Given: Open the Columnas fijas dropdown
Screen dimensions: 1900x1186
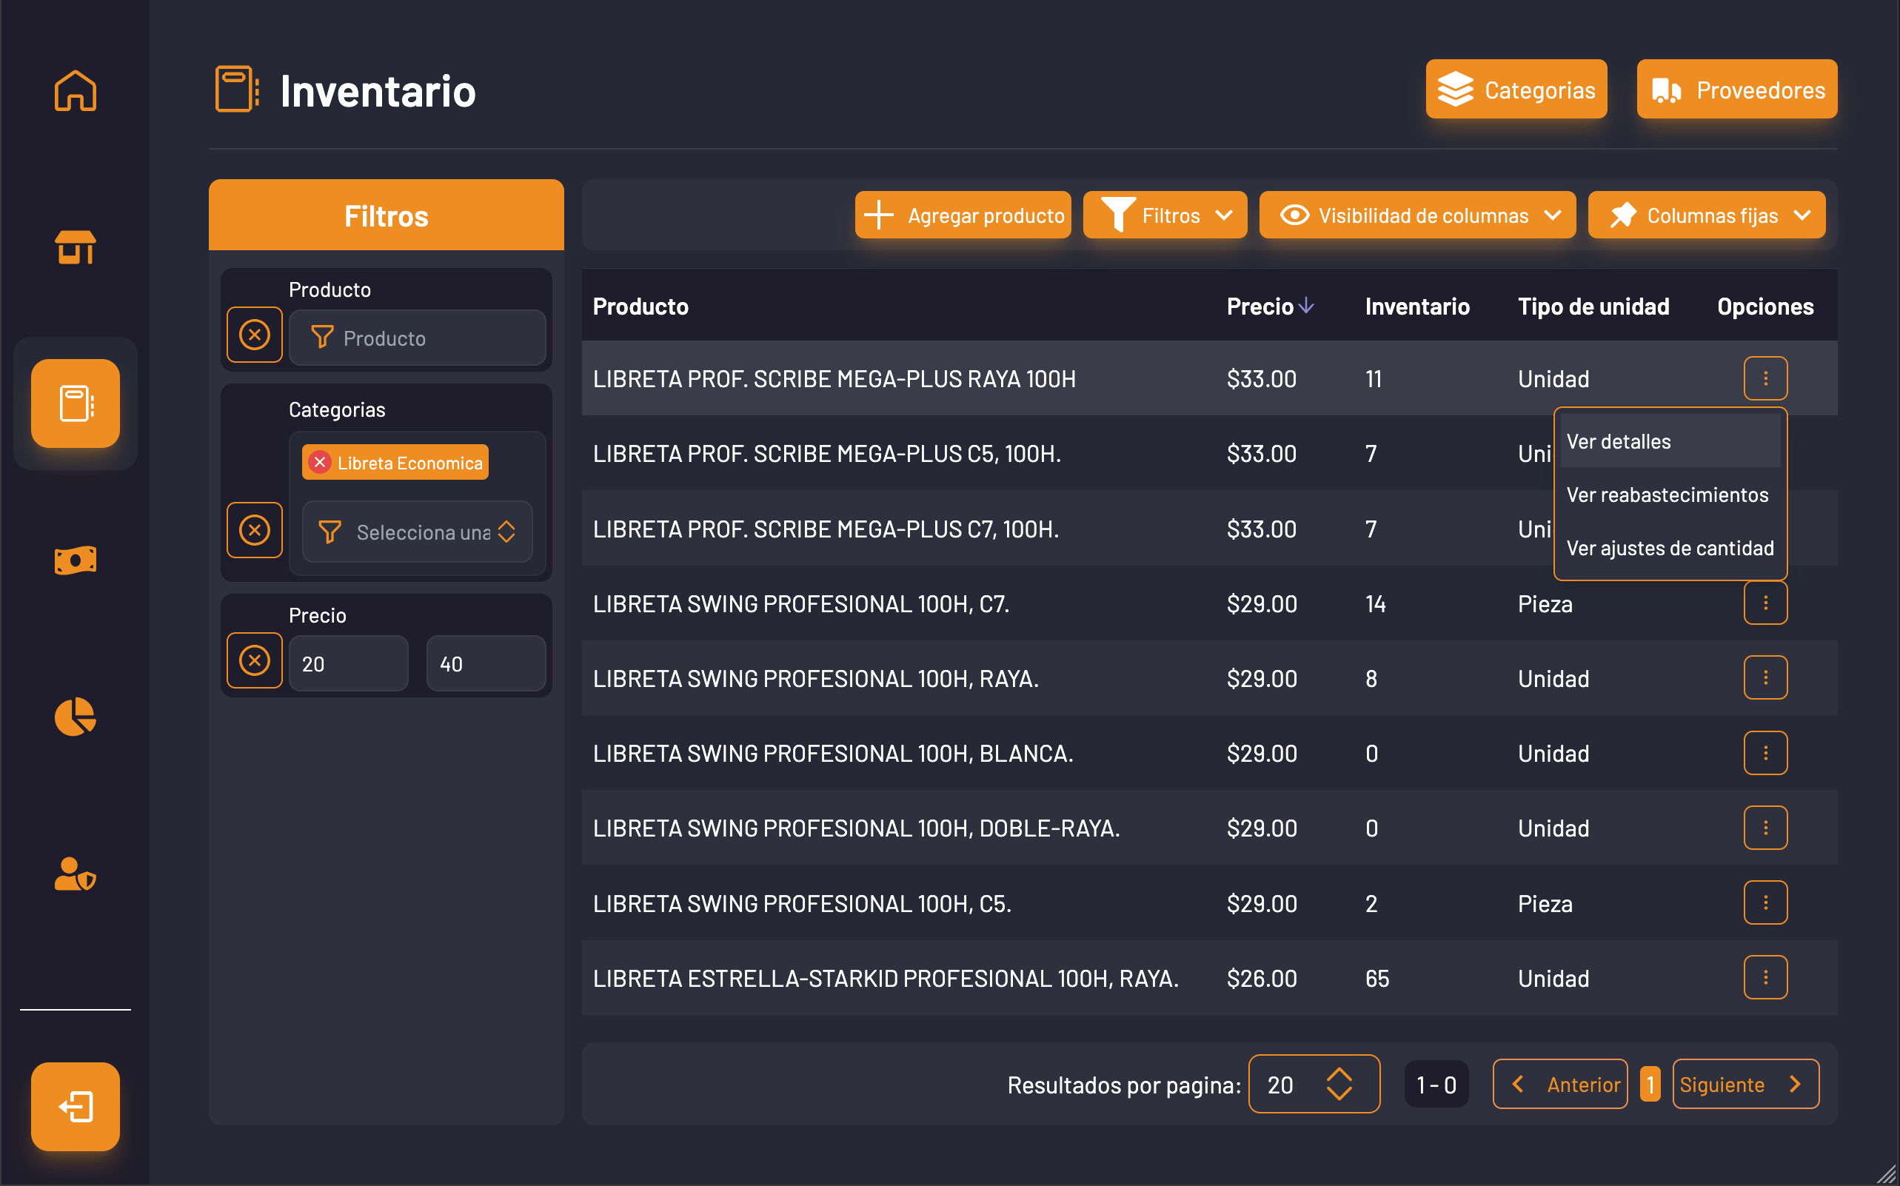Looking at the screenshot, I should click(x=1707, y=214).
